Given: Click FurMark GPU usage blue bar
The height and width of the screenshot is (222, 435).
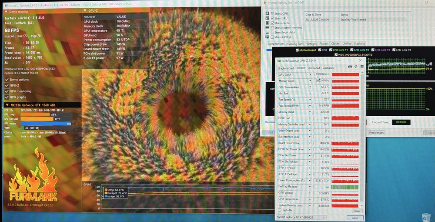Looking at the screenshot, I should click(46, 124).
